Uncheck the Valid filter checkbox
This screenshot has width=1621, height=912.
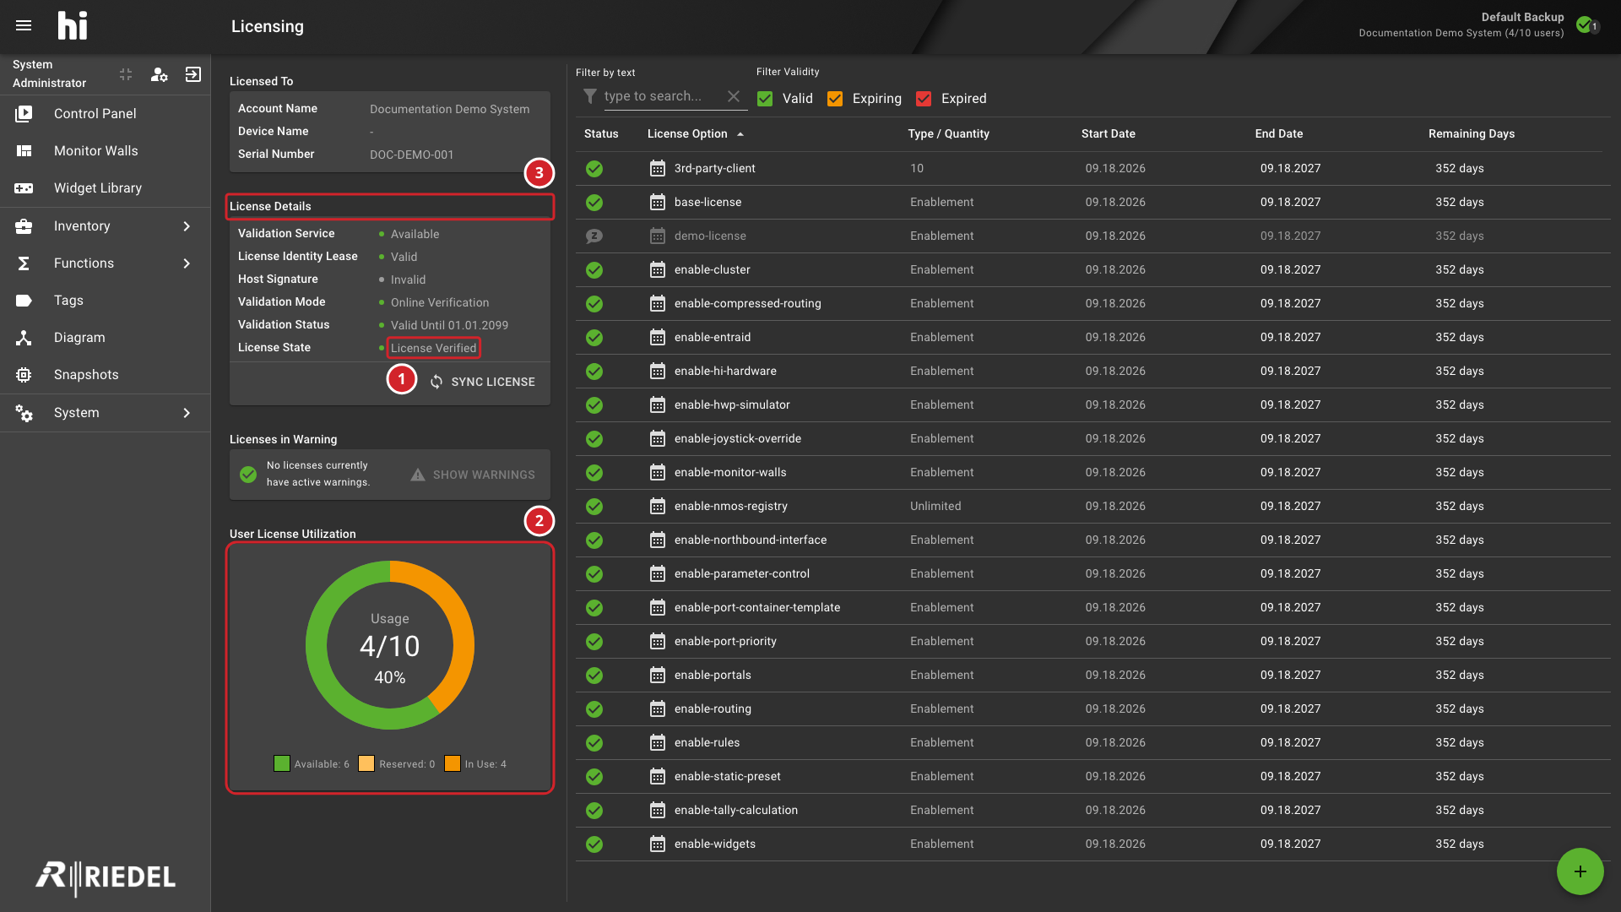pos(765,99)
